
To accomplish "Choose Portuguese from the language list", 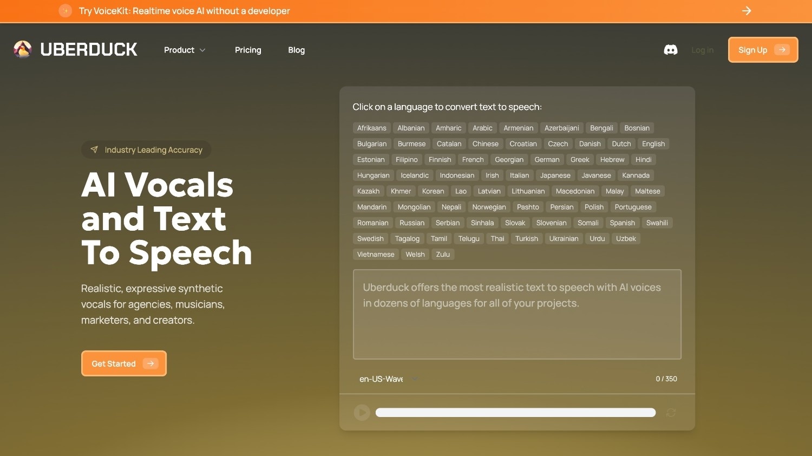I will (633, 207).
